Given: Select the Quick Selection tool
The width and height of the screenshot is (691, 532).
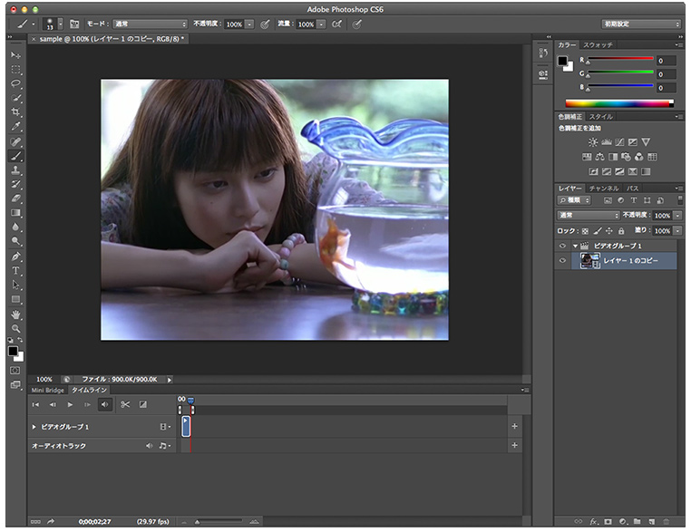Looking at the screenshot, I should (15, 98).
